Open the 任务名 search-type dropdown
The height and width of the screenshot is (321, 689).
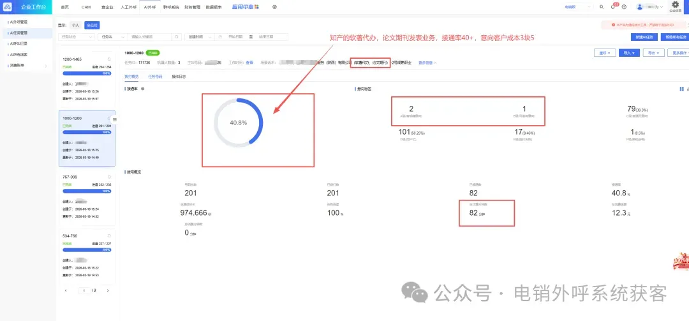[x=112, y=37]
